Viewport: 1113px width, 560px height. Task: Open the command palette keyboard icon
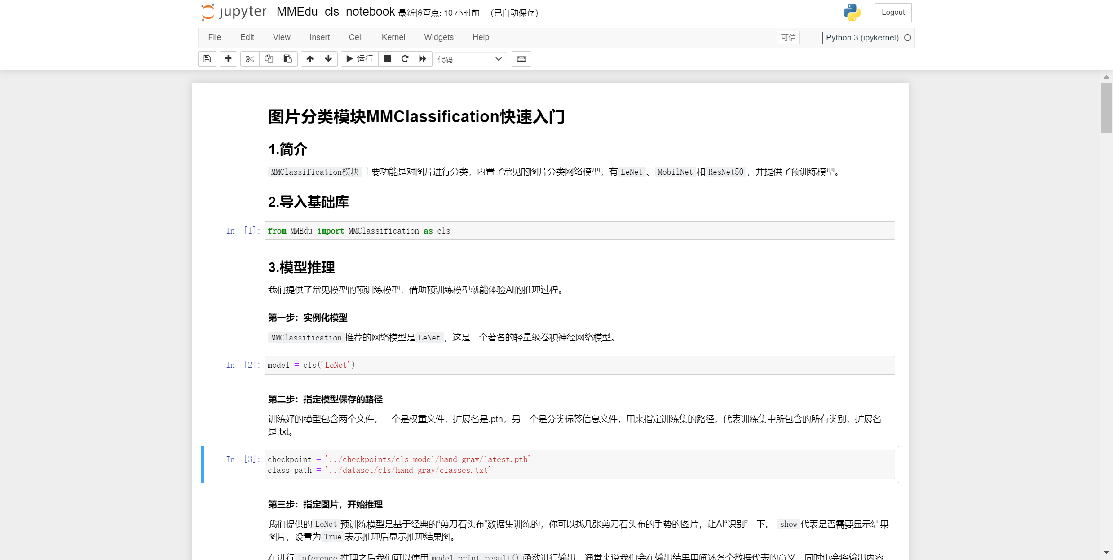[x=521, y=59]
